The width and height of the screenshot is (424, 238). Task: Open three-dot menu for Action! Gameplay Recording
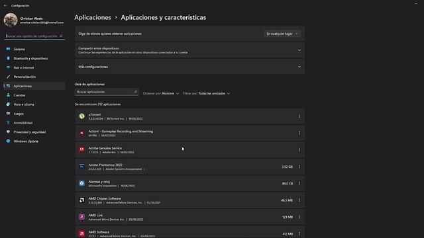299,133
